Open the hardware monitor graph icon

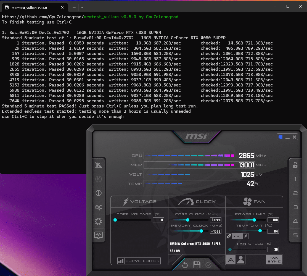[98, 235]
